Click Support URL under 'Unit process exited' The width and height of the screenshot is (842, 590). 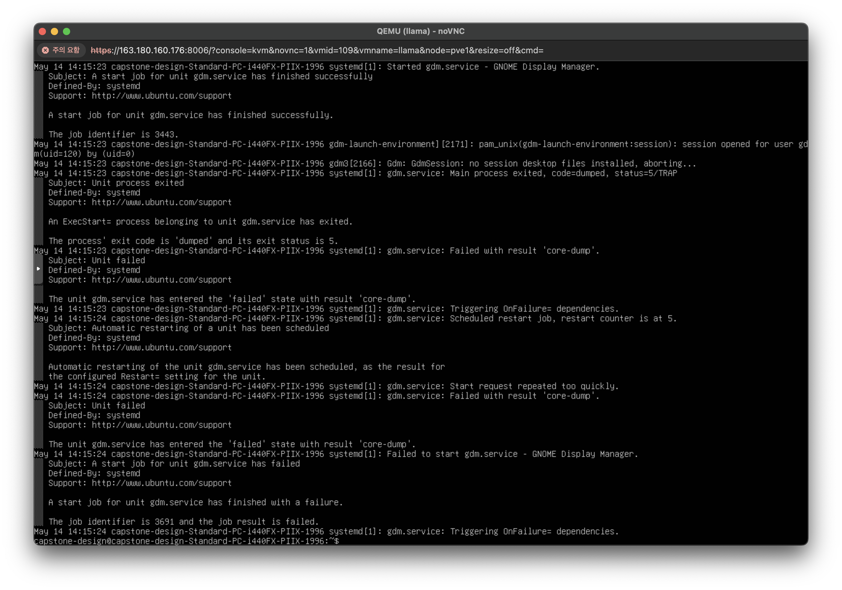pyautogui.click(x=162, y=202)
